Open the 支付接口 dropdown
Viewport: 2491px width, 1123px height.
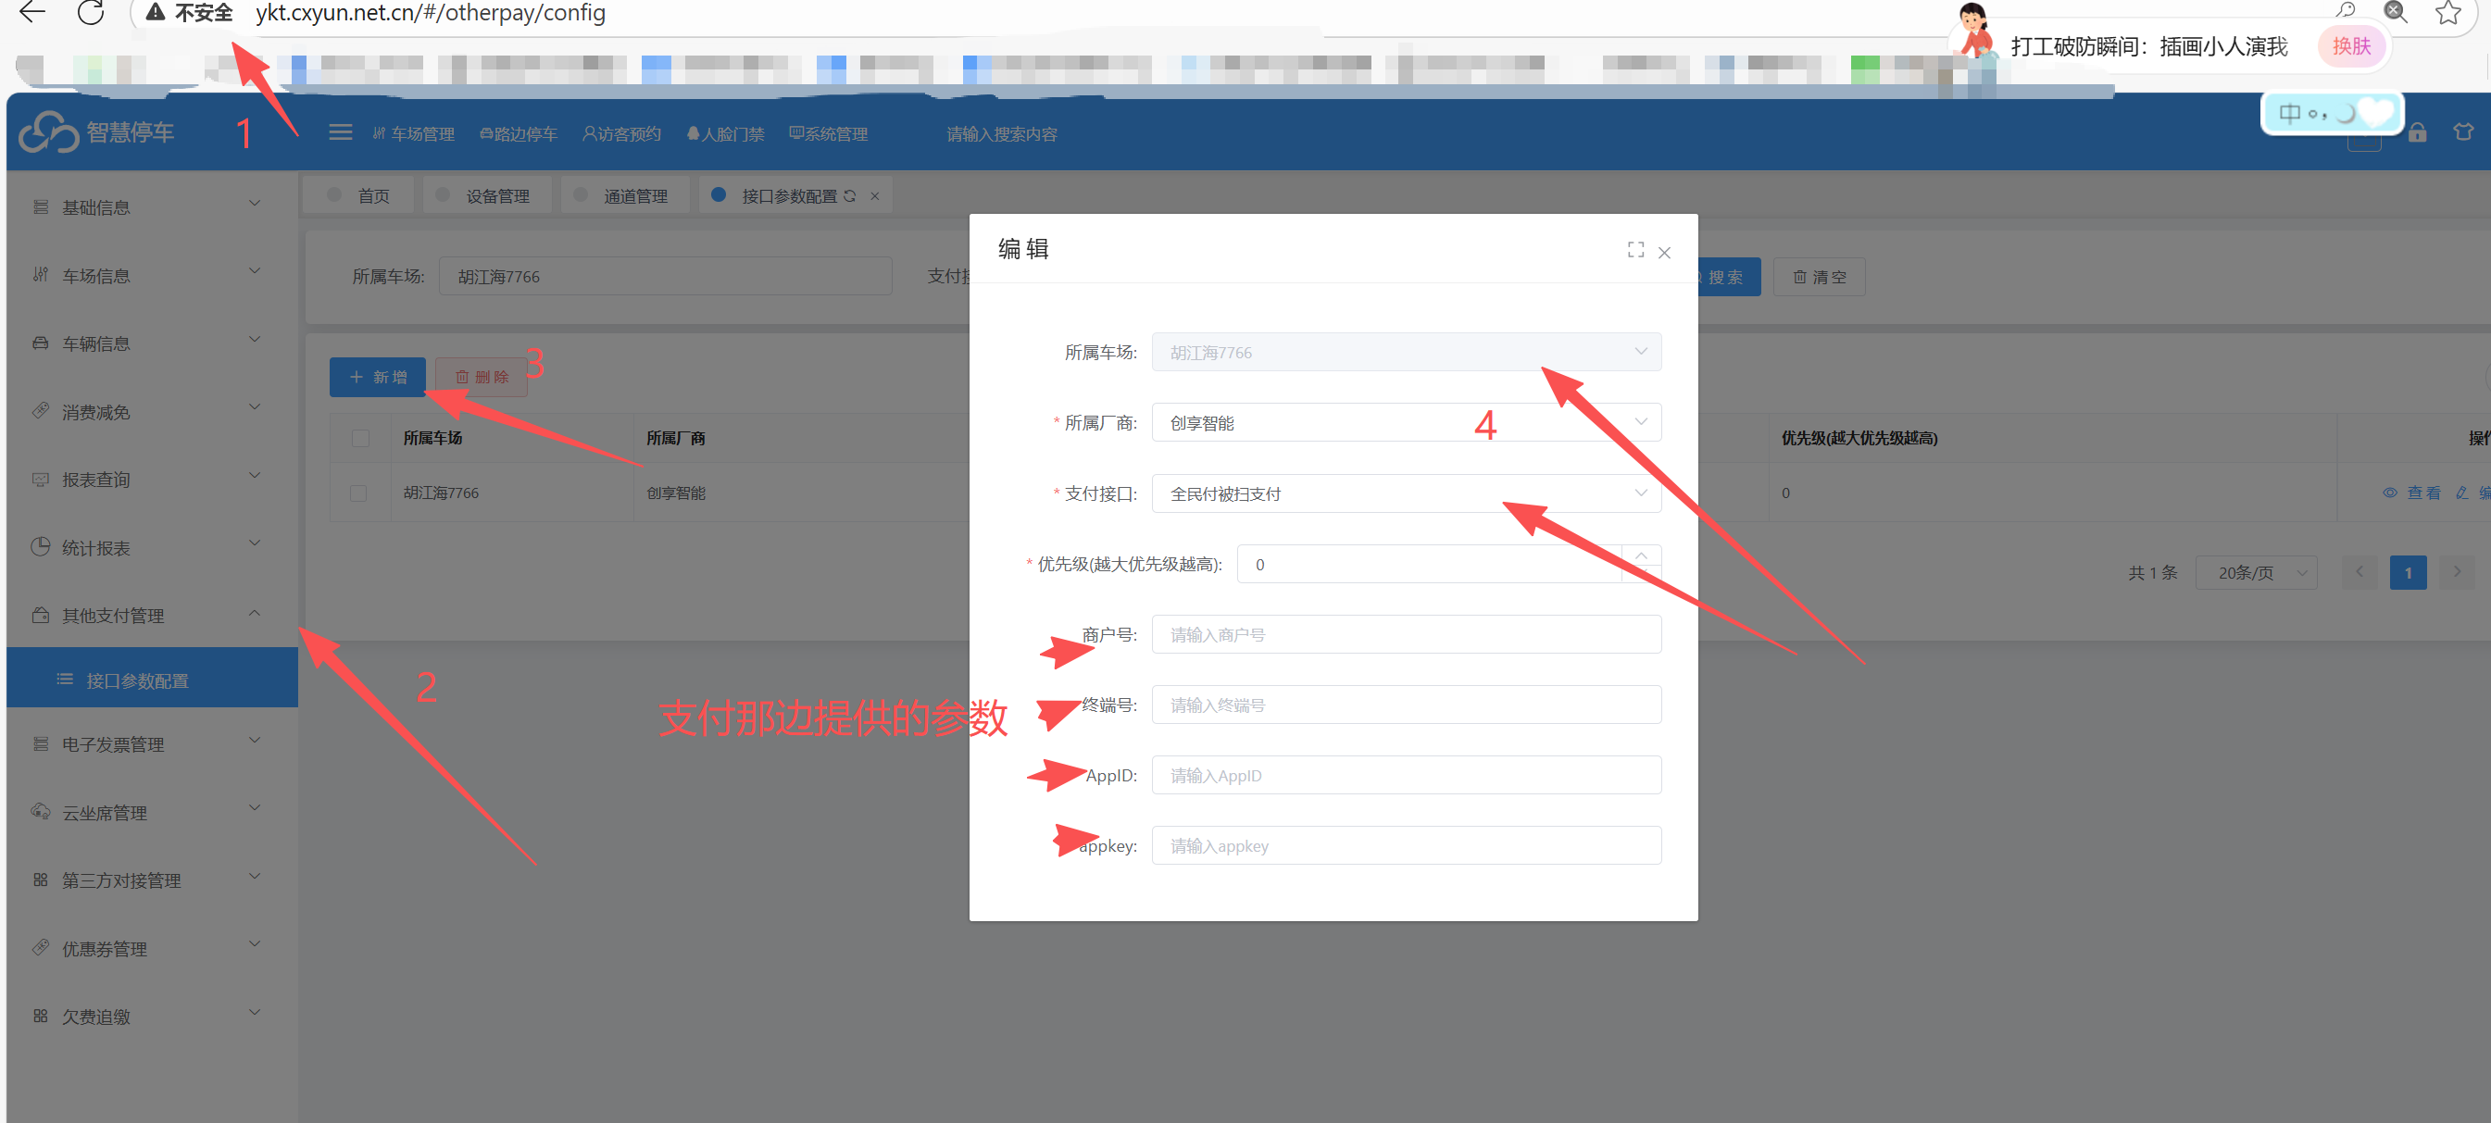coord(1406,493)
